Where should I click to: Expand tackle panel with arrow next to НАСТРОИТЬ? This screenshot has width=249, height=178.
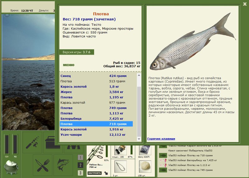pyautogui.click(x=106, y=173)
